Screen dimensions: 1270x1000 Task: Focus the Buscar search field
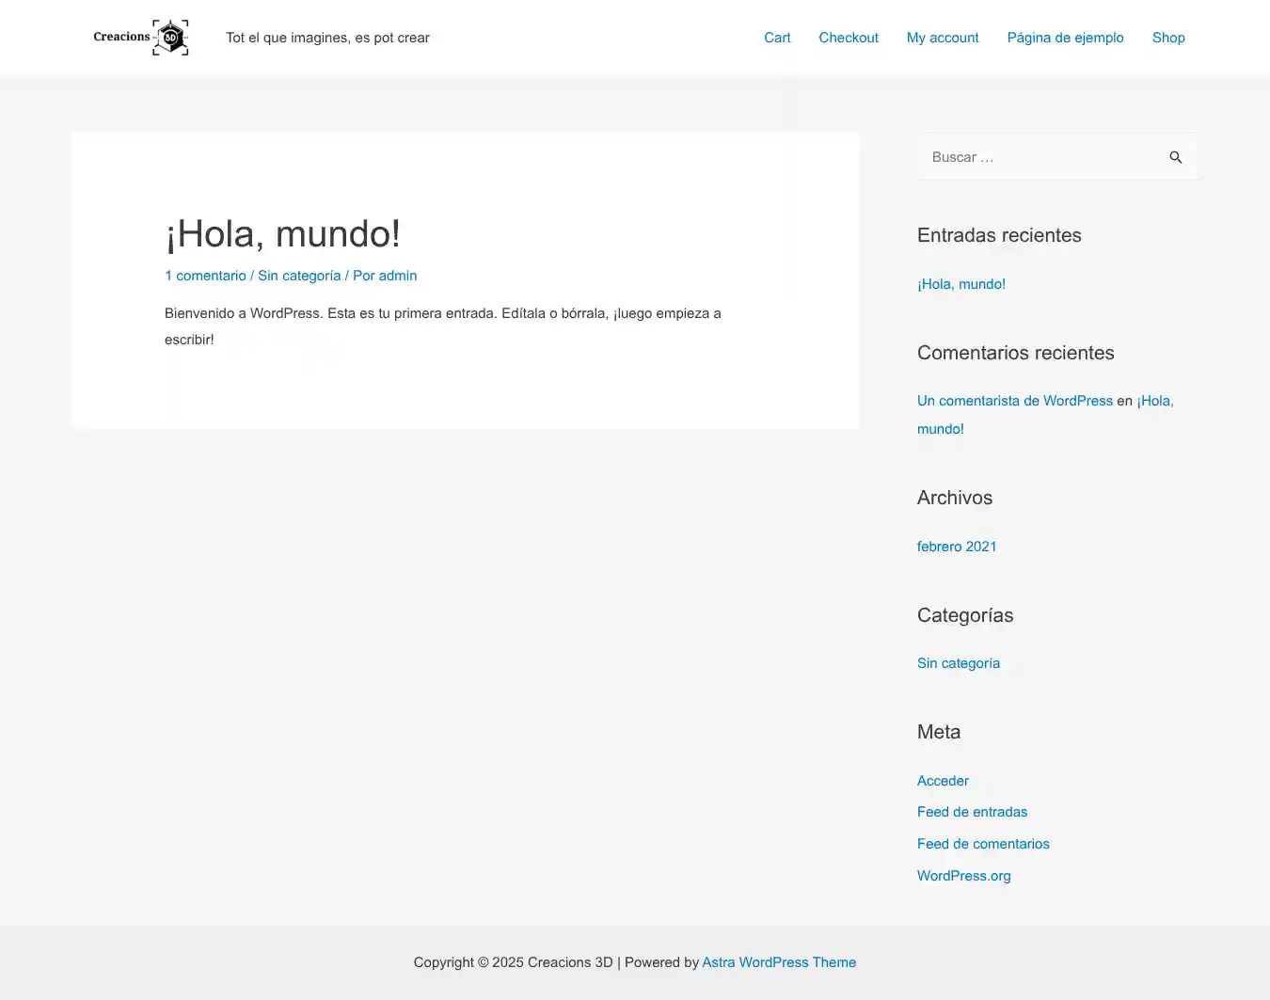pyautogui.click(x=1040, y=157)
